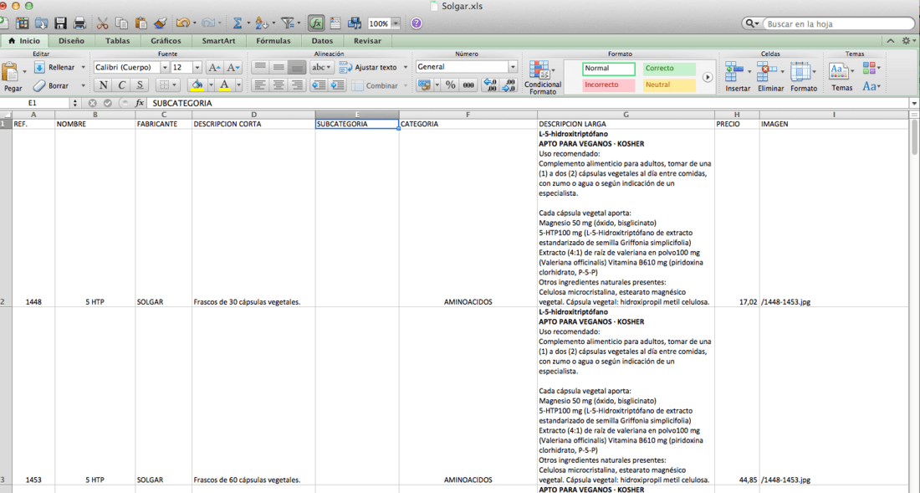
Task: Open Condicional Formato menu
Action: 543,77
